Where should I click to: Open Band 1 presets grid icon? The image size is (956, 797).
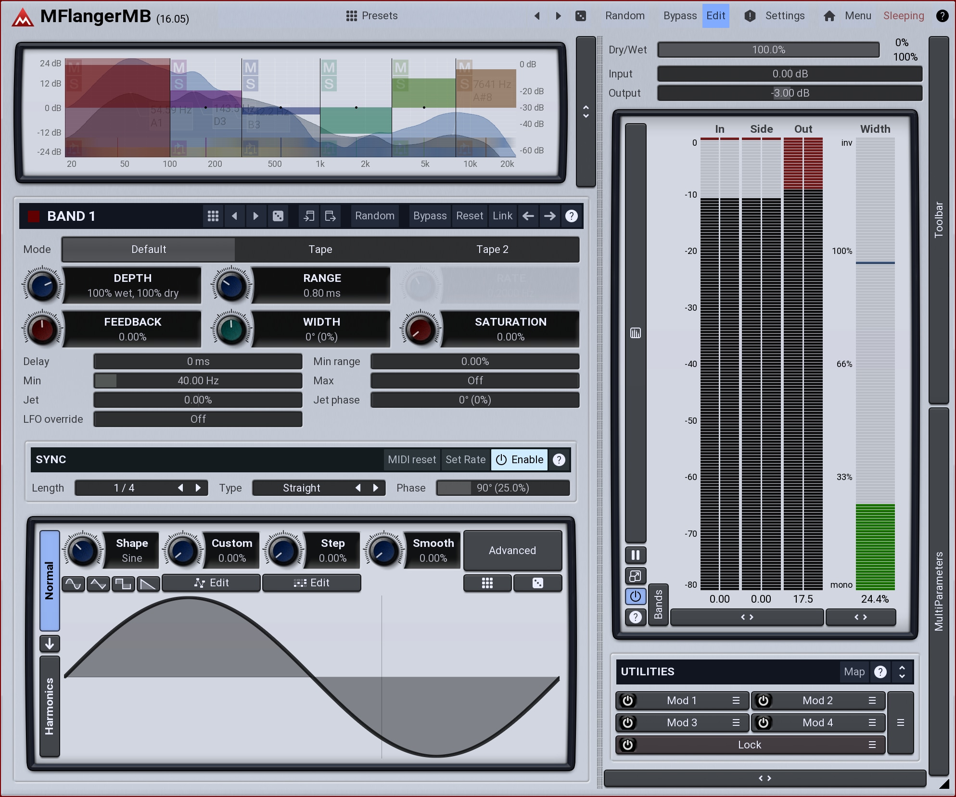tap(213, 216)
